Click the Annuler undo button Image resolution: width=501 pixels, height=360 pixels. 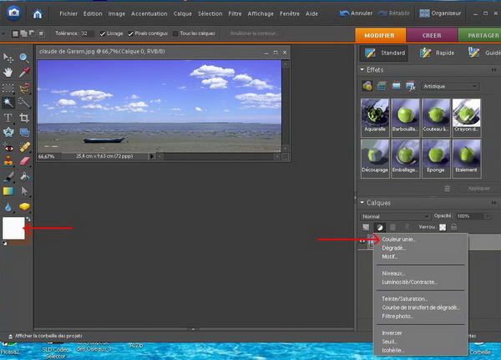coord(357,13)
